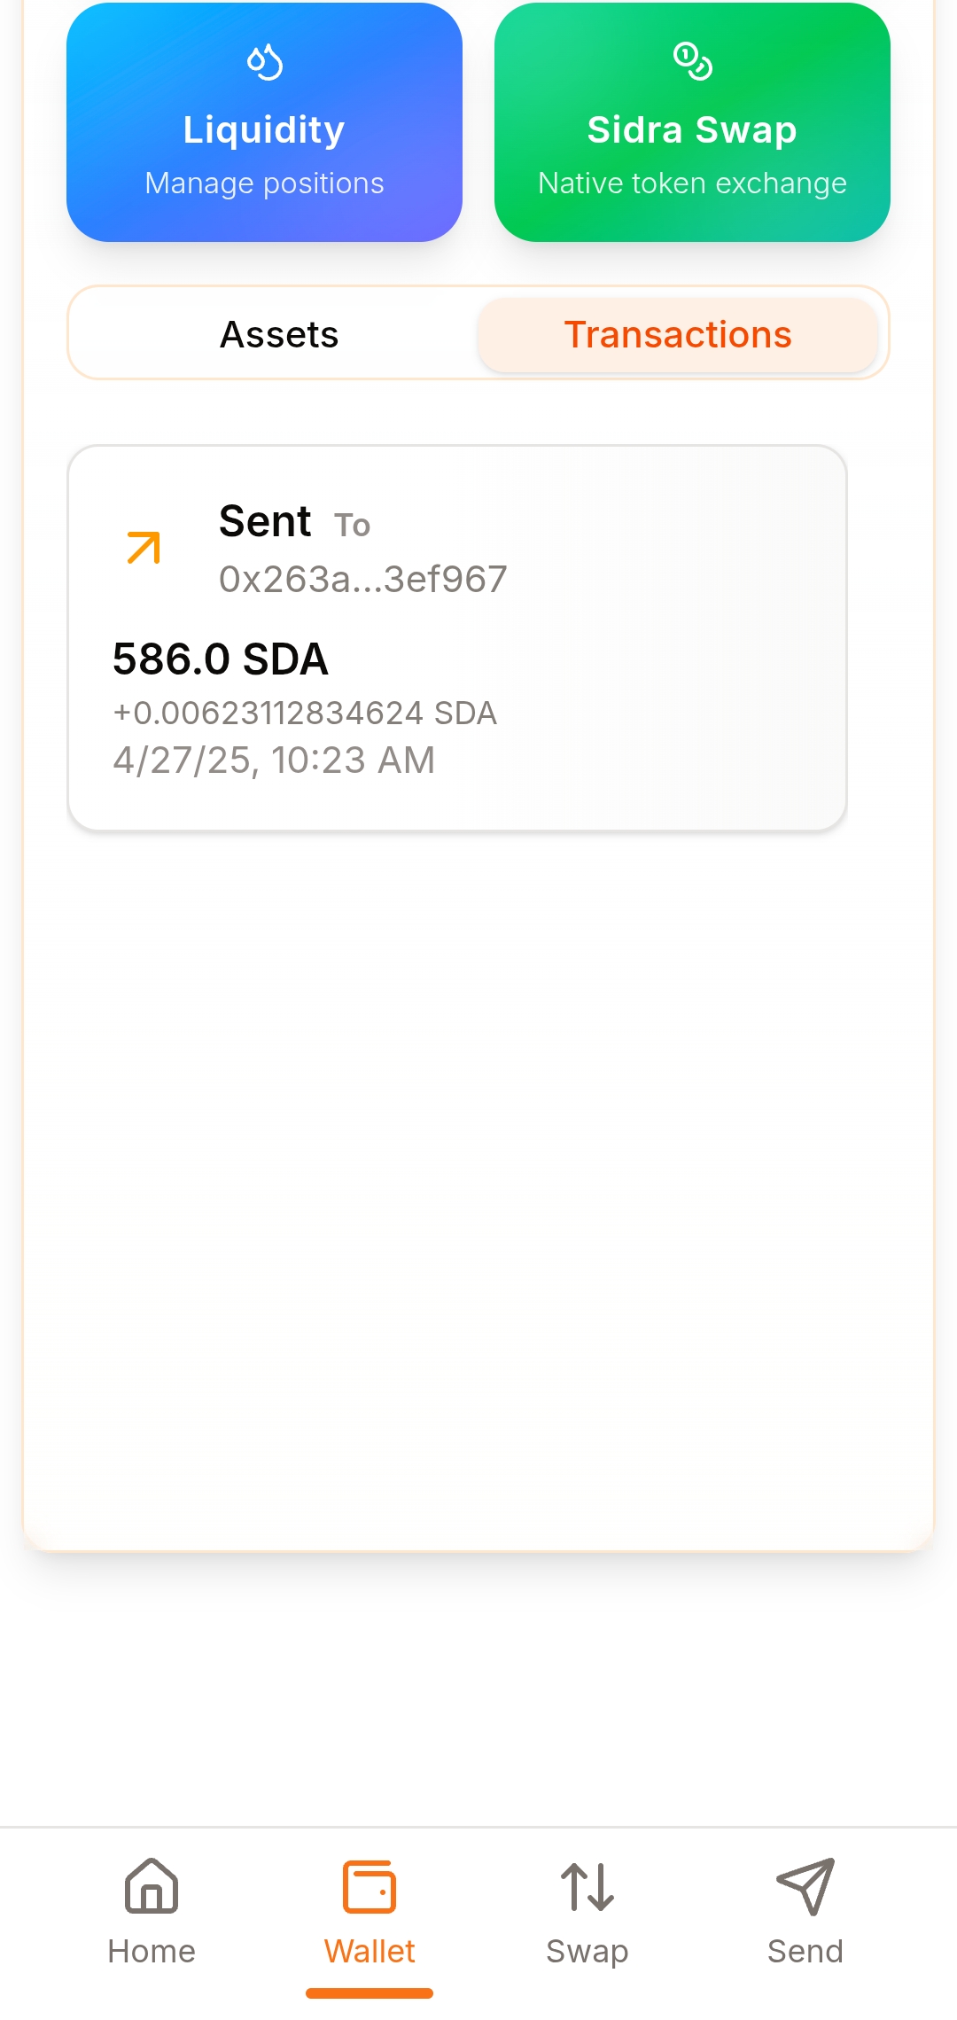
Task: Tap the Sidra Swap coins icon
Action: 692,61
